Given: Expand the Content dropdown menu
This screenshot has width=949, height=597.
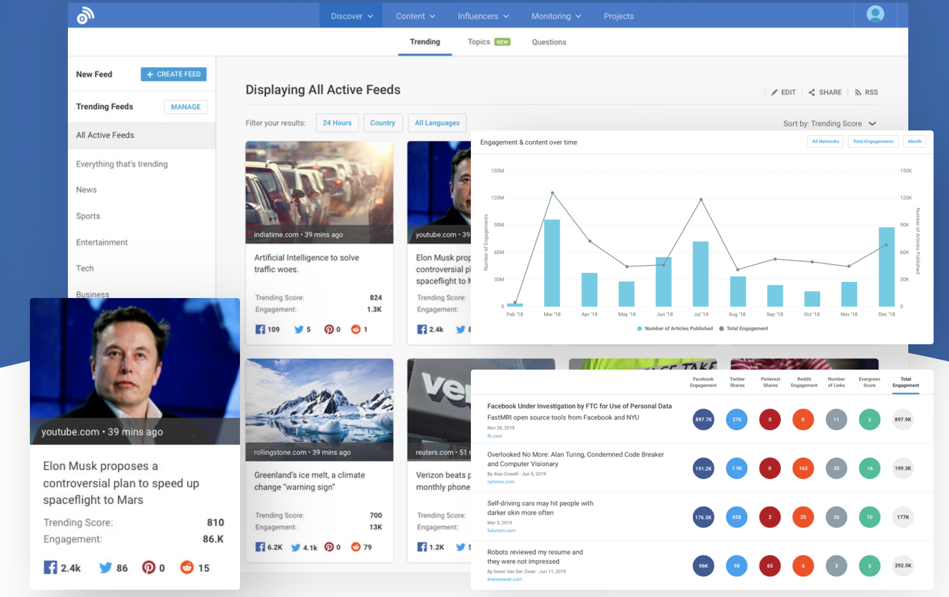Looking at the screenshot, I should pyautogui.click(x=412, y=15).
